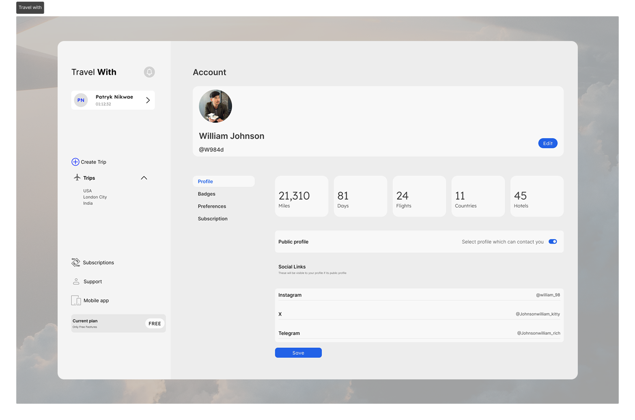Click the Save button
Screen dimensions: 635x420
point(298,353)
